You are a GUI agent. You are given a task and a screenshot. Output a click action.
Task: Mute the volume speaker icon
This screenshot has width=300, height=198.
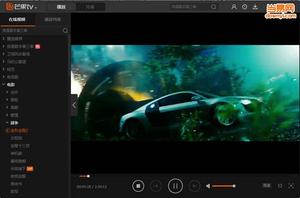point(209,186)
